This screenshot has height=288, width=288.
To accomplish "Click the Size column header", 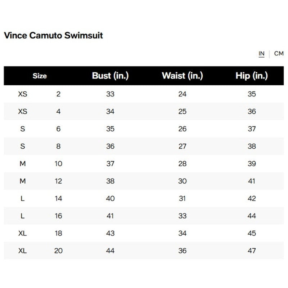I will pyautogui.click(x=40, y=76).
